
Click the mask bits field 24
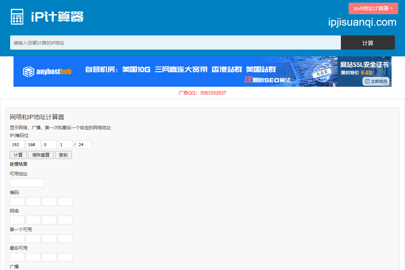(84, 144)
